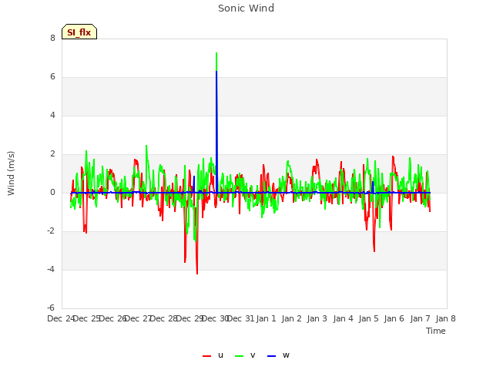Click the Time x-axis title

click(436, 331)
